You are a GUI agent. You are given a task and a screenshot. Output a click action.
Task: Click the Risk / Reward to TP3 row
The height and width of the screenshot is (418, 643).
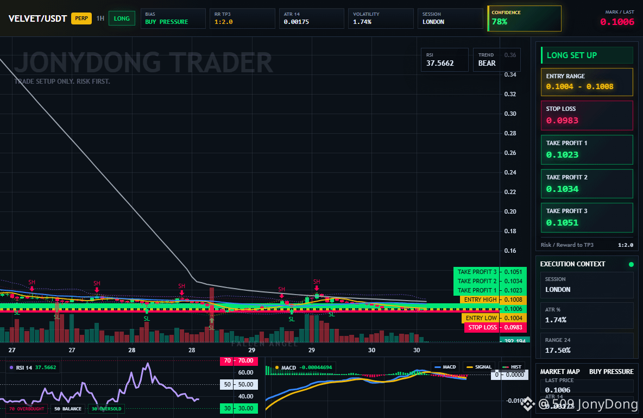(587, 245)
